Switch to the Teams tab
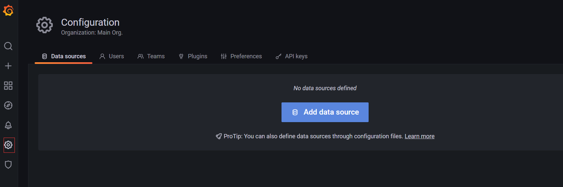The height and width of the screenshot is (187, 563). (151, 56)
